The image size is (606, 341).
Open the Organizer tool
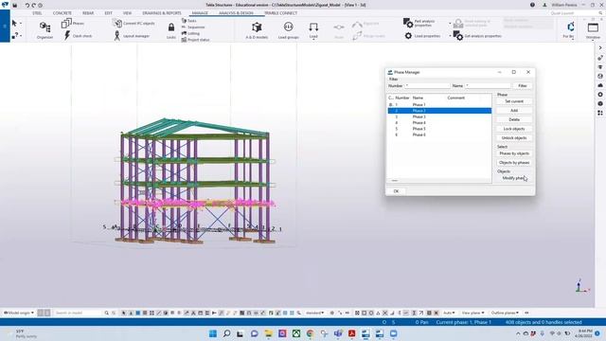pos(45,30)
